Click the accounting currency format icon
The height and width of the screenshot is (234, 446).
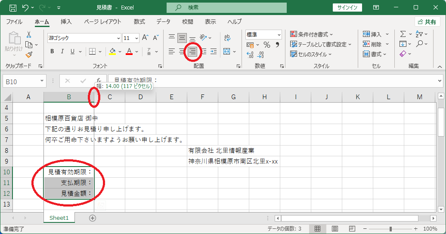pyautogui.click(x=250, y=45)
